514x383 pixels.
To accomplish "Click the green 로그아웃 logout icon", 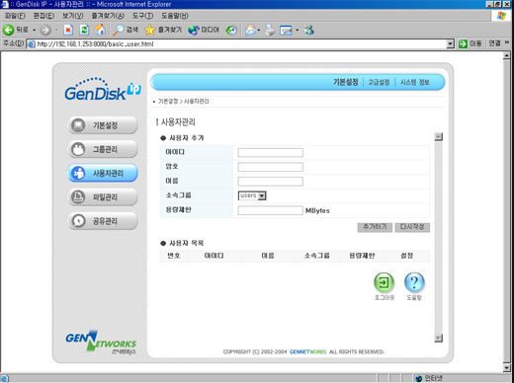I will point(384,282).
